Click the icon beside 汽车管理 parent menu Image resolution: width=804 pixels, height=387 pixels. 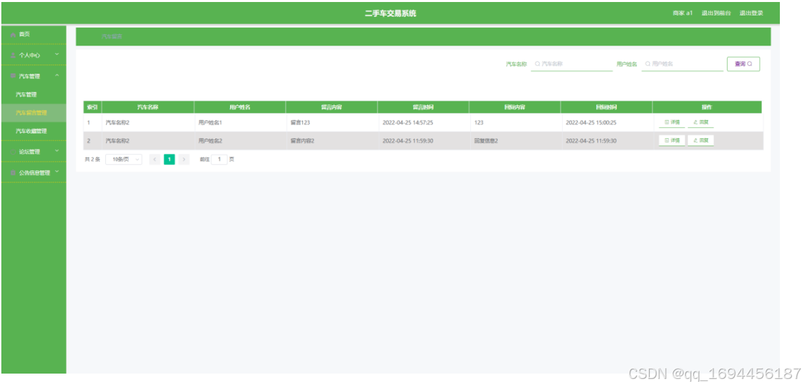13,76
